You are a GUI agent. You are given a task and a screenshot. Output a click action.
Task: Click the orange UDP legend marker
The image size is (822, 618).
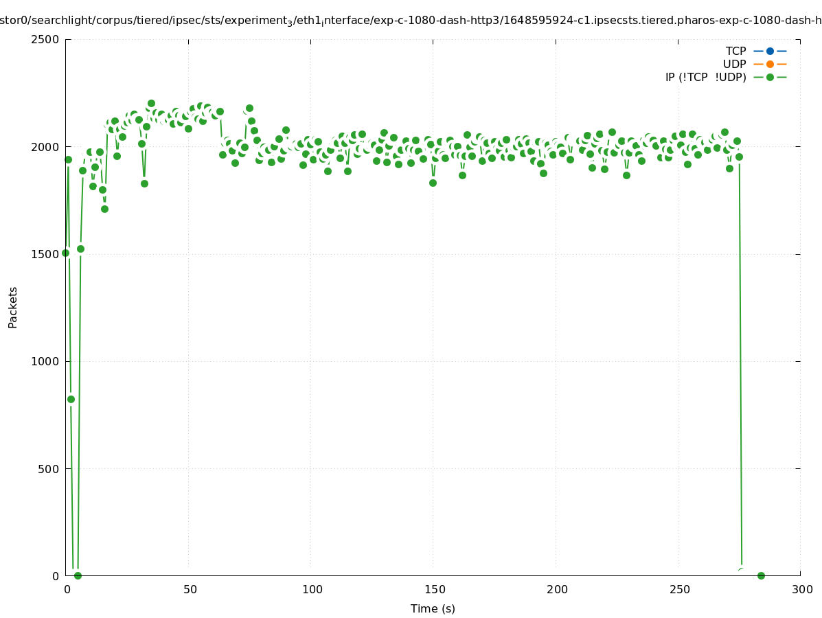(x=770, y=64)
